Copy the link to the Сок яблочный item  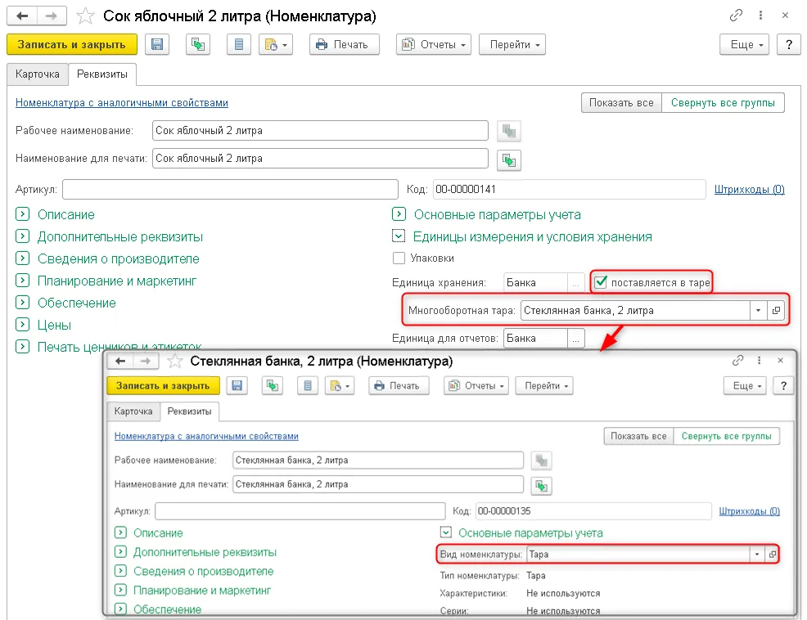tap(736, 16)
